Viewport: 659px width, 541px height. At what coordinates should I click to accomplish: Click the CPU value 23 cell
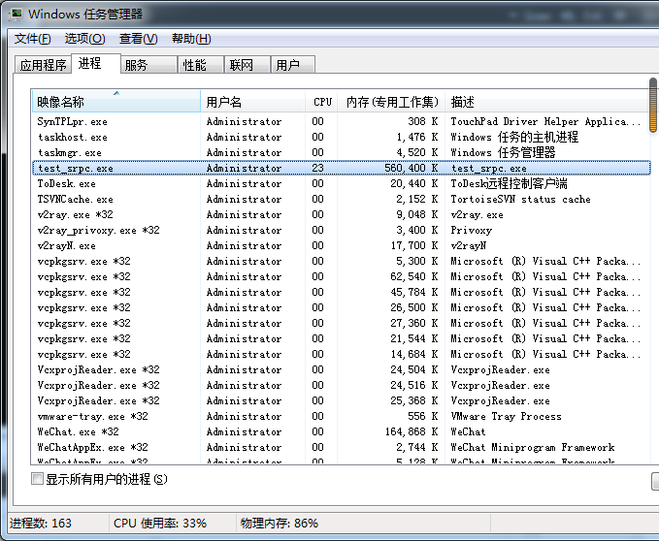pyautogui.click(x=317, y=169)
